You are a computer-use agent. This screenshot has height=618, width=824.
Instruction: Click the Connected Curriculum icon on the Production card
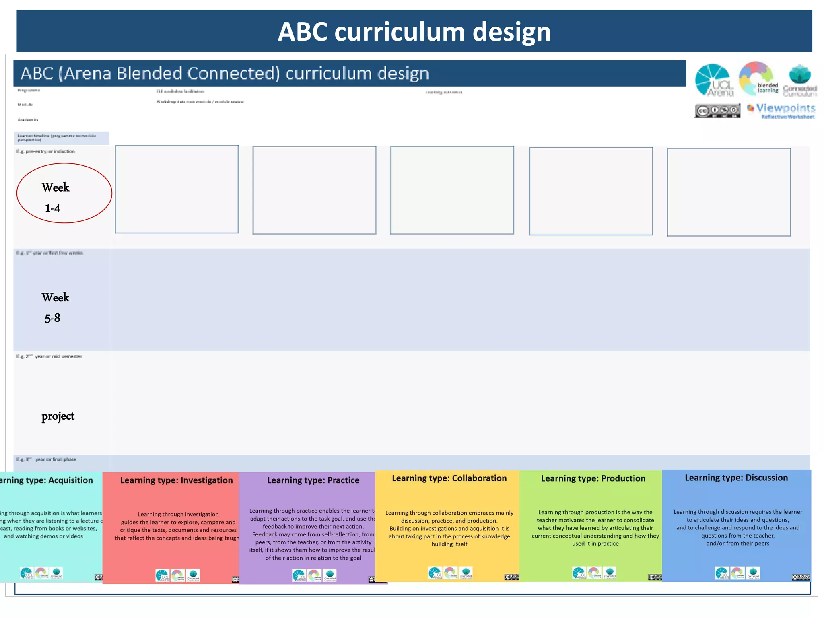point(610,573)
